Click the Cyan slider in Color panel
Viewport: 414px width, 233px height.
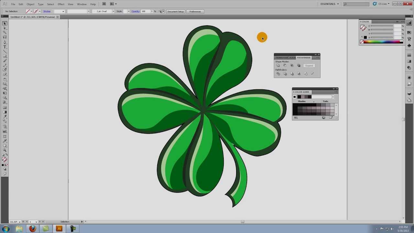[x=382, y=26]
